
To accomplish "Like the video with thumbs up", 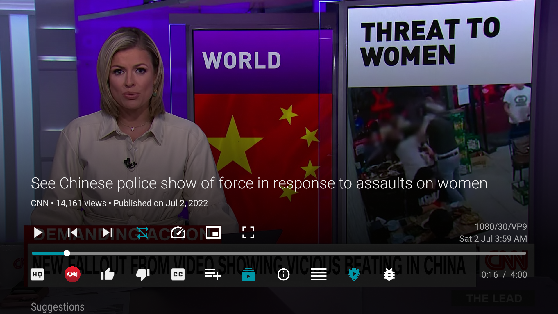I will (x=108, y=274).
